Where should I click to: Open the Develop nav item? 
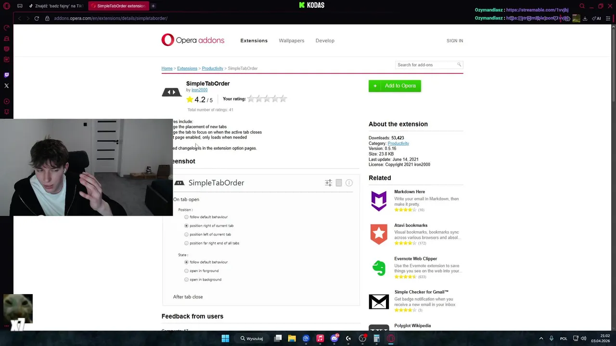pos(325,40)
